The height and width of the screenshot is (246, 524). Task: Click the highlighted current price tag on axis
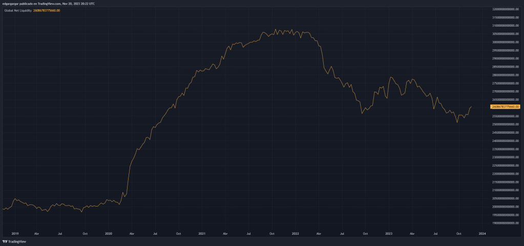(505, 107)
